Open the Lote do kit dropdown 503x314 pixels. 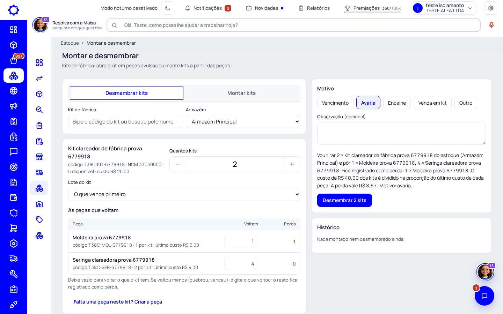[184, 194]
